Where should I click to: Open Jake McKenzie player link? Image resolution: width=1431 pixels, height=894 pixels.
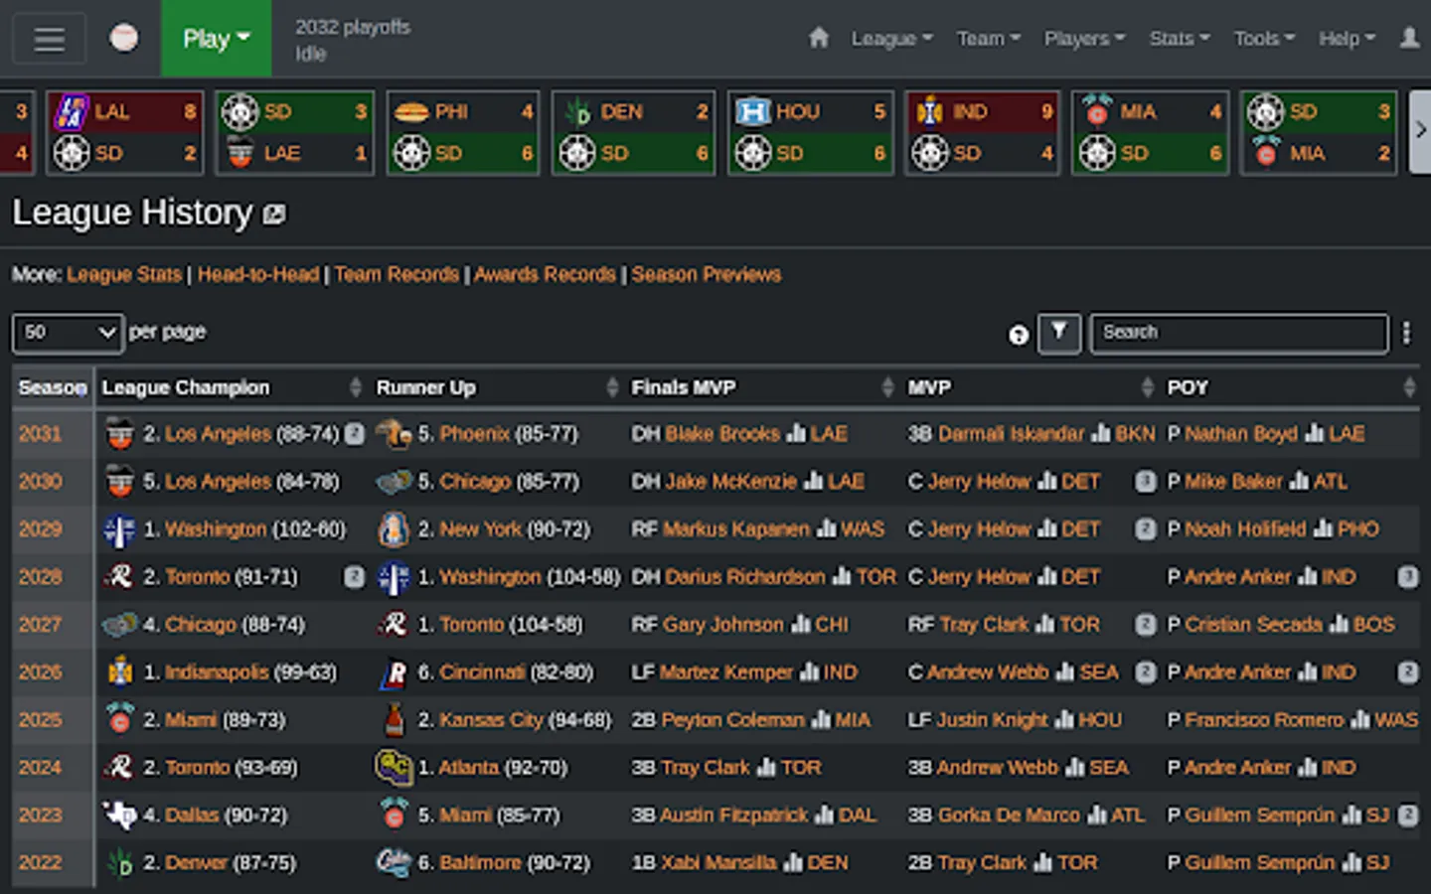730,482
